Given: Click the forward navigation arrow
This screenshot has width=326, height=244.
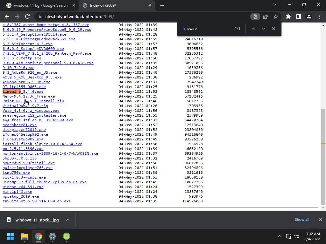Looking at the screenshot, I should [x=17, y=17].
